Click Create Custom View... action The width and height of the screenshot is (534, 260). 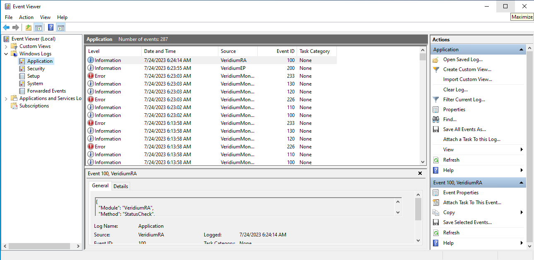[467, 69]
